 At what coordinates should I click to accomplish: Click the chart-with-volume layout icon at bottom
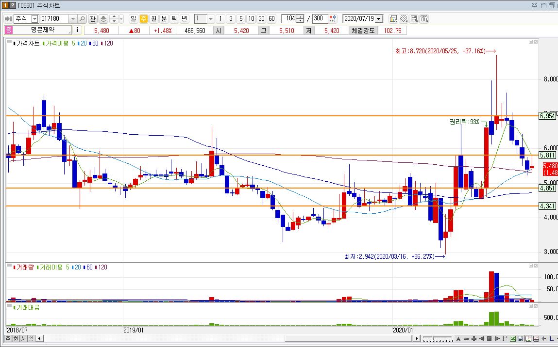click(528, 339)
